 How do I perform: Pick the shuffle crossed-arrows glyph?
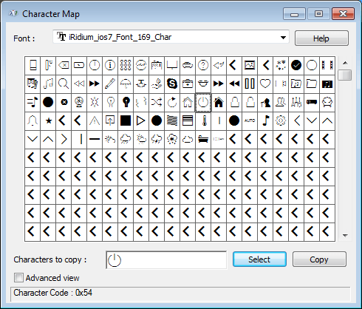pyautogui.click(x=157, y=102)
